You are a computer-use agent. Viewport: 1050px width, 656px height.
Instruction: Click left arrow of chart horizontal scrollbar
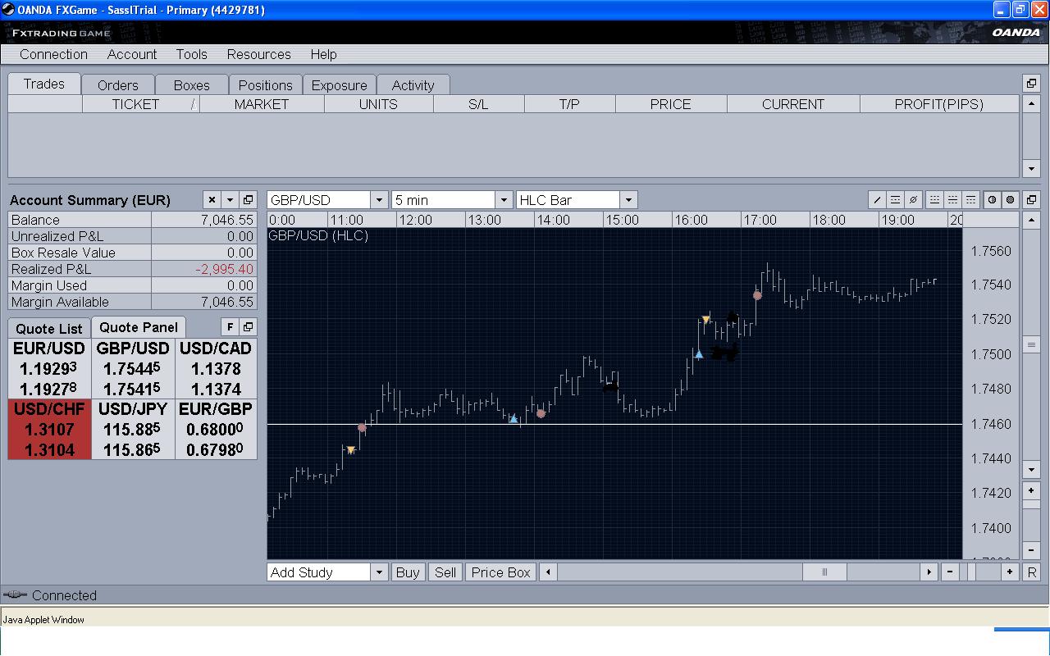548,572
